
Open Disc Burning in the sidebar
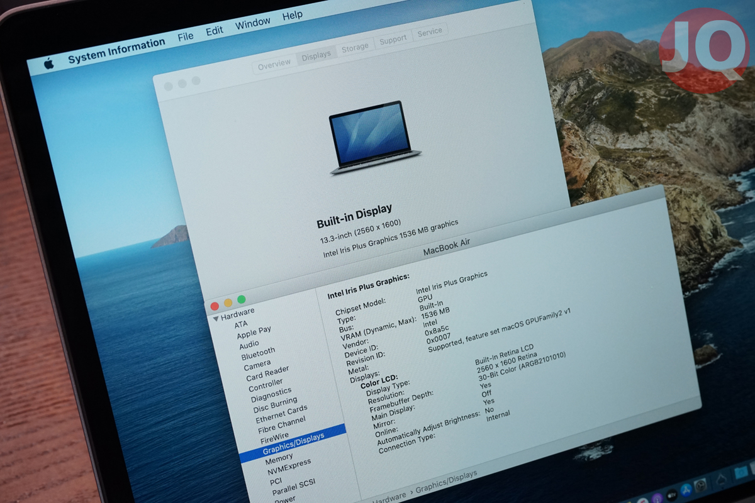coord(275,406)
